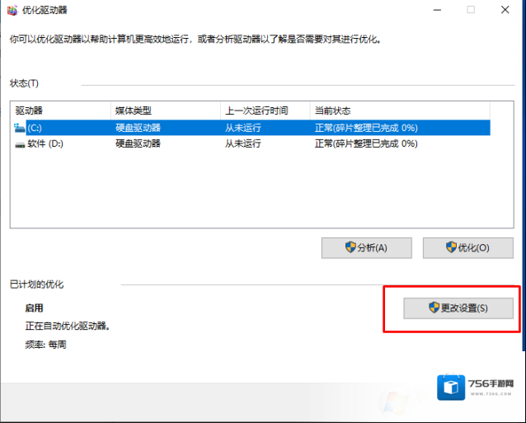Viewport: 526px width, 423px height.
Task: Click the 优化驱动器 title bar app icon
Action: [11, 10]
